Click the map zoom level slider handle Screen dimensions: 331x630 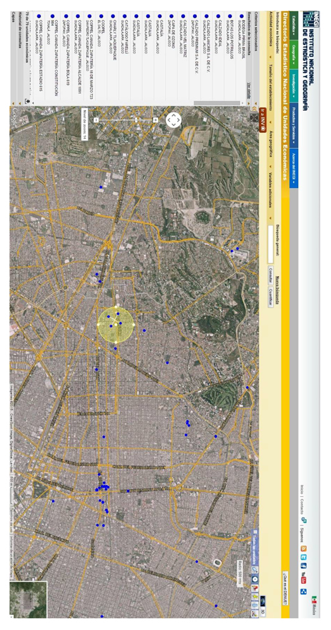click(136, 120)
